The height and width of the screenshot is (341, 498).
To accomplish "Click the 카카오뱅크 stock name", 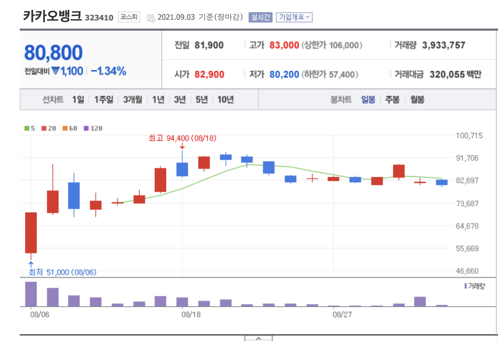I will pos(52,16).
